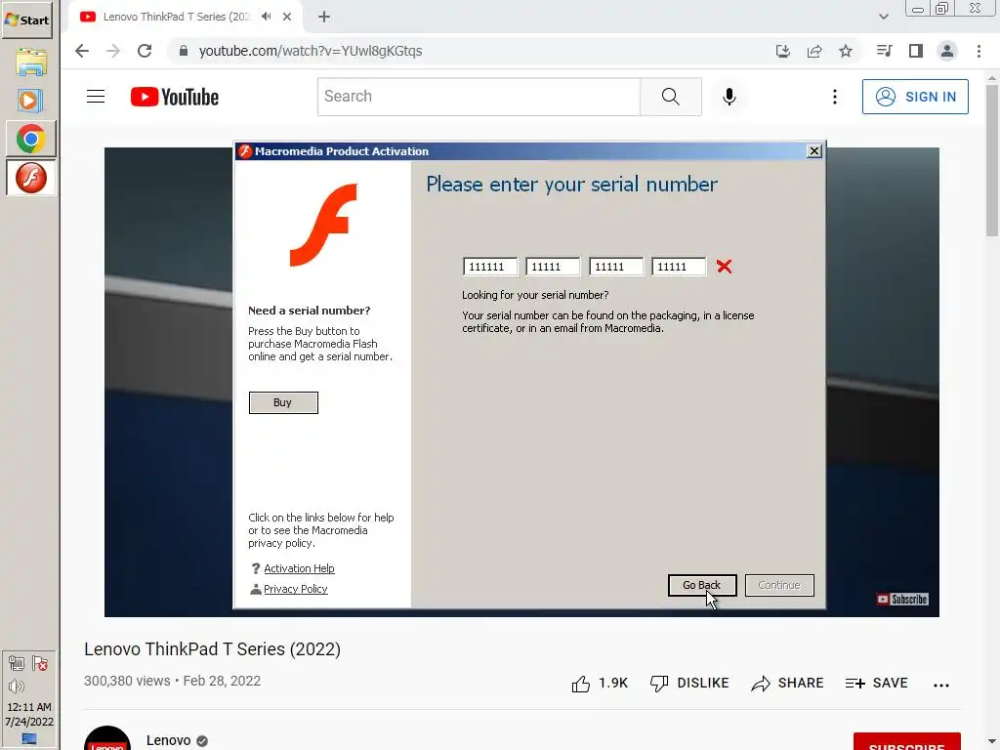
Task: Open the media control icon in Chrome toolbar
Action: pyautogui.click(x=884, y=51)
